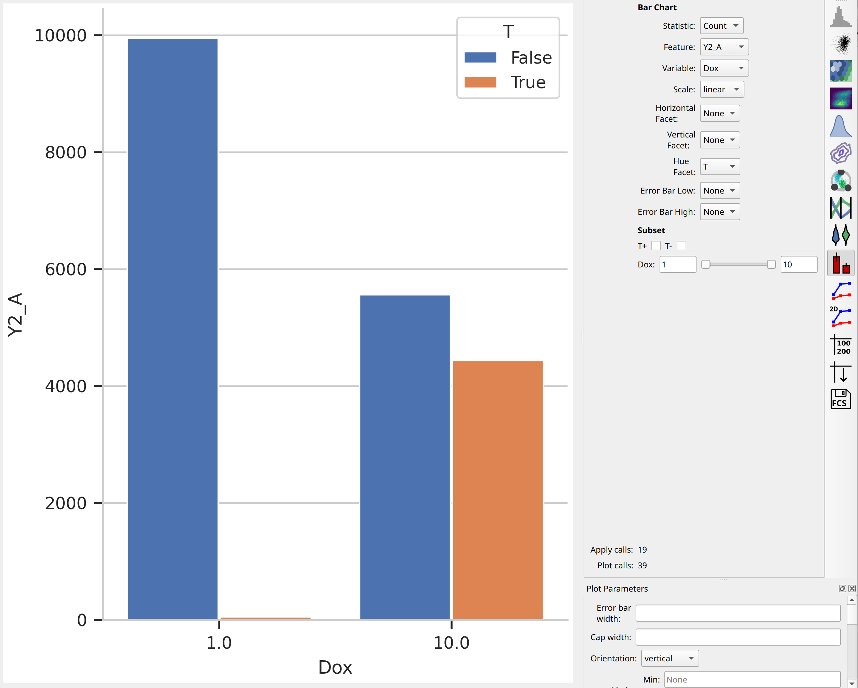
Task: Open the parallel coordinates plot
Action: point(841,208)
